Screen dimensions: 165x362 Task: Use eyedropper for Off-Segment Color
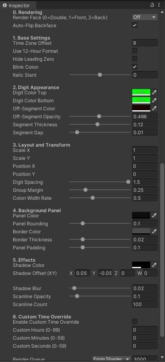click(x=154, y=109)
